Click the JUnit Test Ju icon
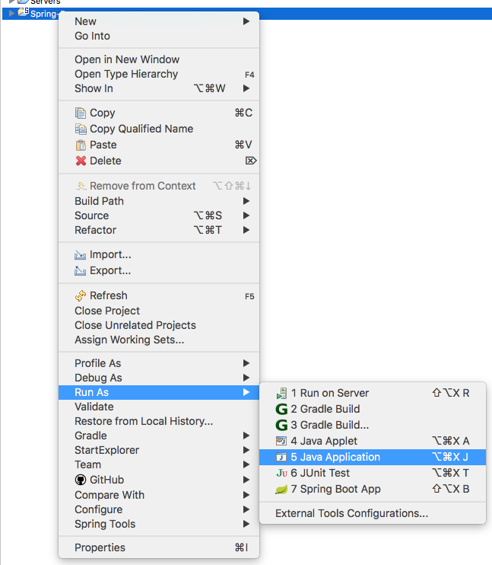 (x=281, y=473)
